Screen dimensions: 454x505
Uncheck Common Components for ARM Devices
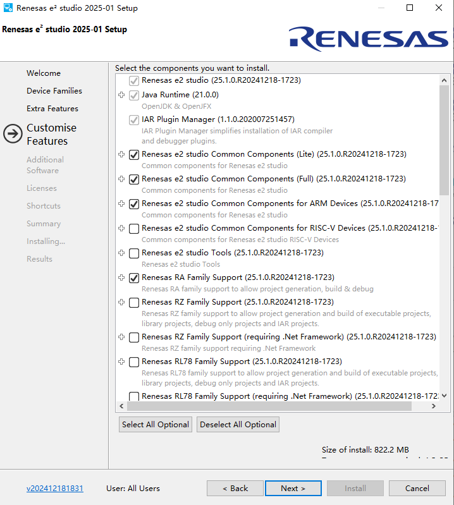pos(134,204)
